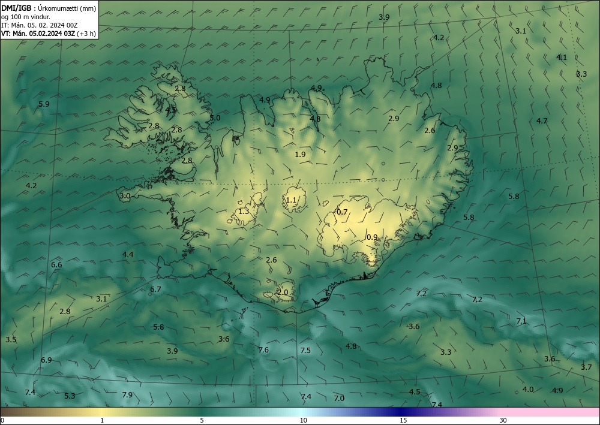Click the 1.9 value in north-central Iceland
Screen dimensions: 600x425
pos(301,155)
